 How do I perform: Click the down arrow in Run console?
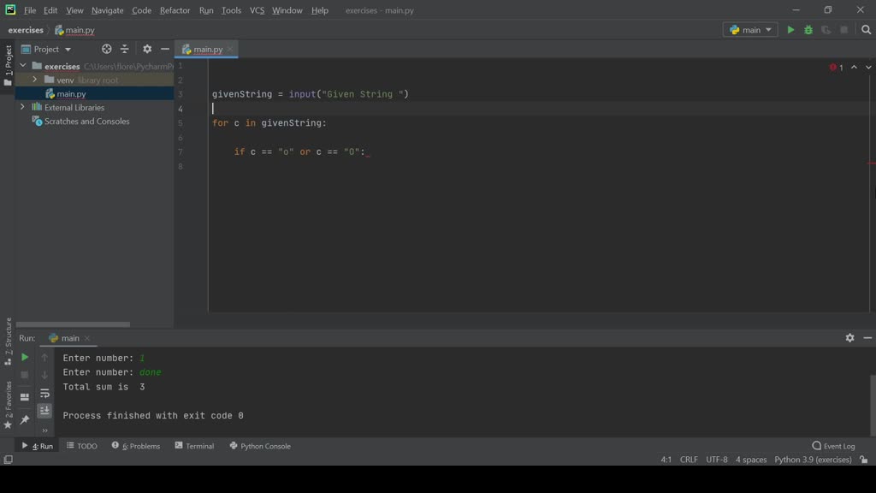[x=44, y=375]
